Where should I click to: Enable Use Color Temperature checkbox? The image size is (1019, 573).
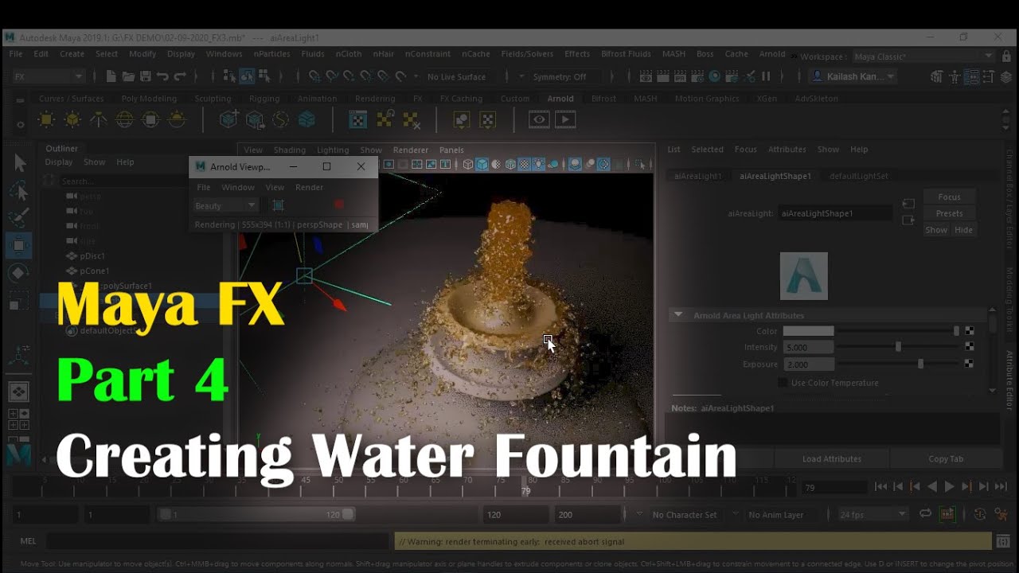click(783, 383)
